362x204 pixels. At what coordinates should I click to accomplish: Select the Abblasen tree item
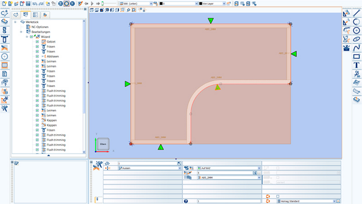[53, 56]
